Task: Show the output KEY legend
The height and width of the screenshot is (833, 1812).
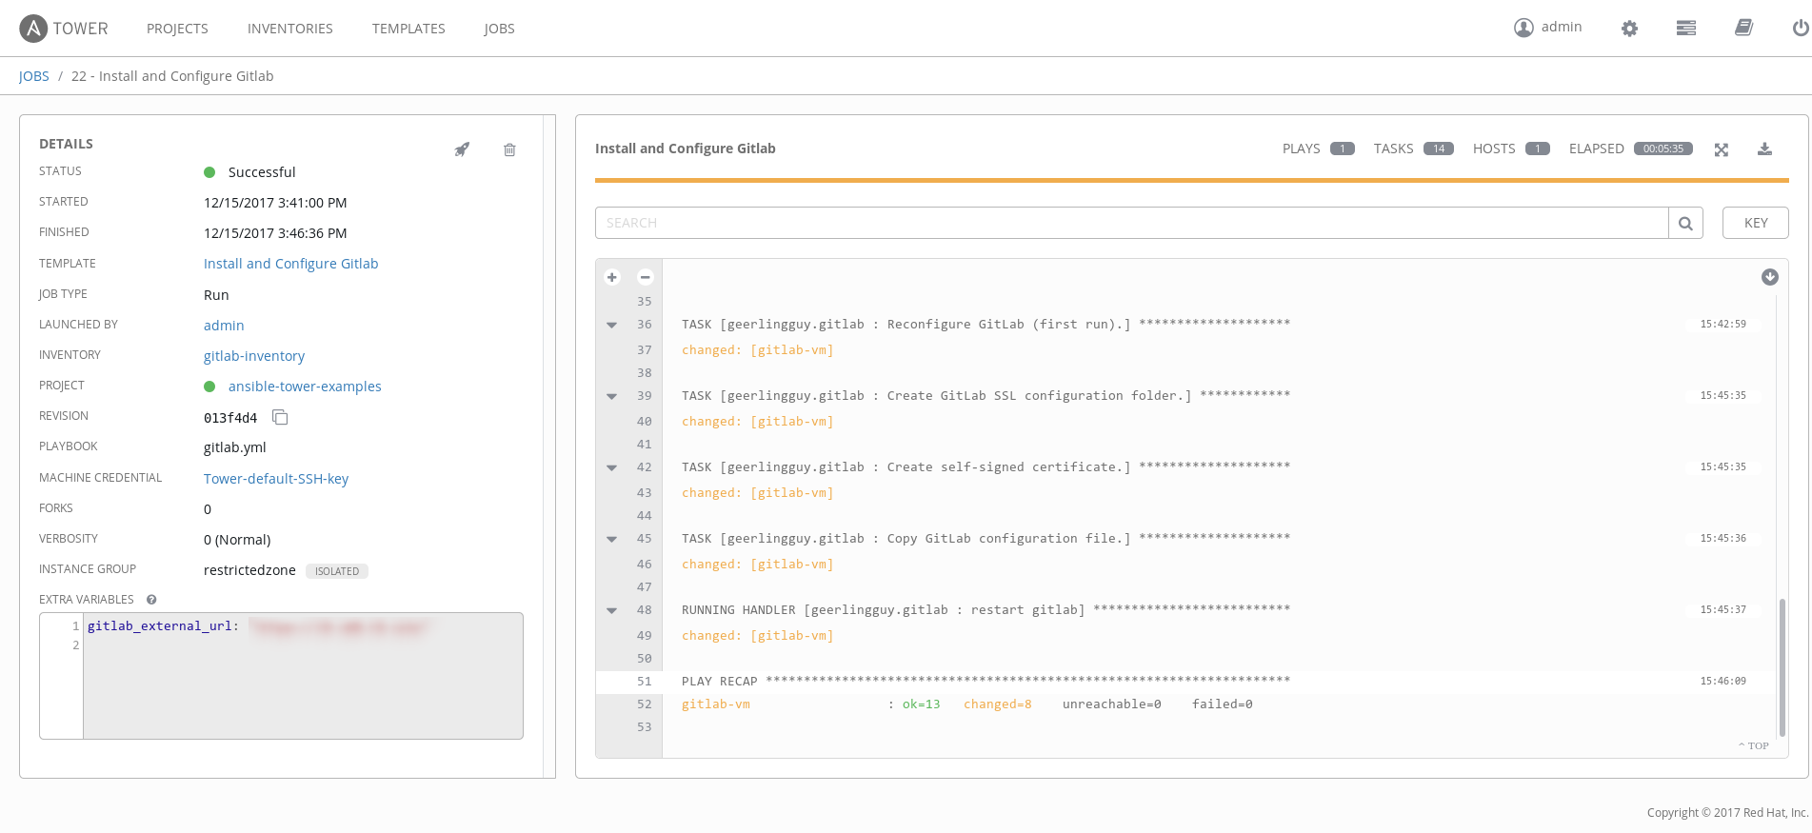Action: coord(1755,223)
